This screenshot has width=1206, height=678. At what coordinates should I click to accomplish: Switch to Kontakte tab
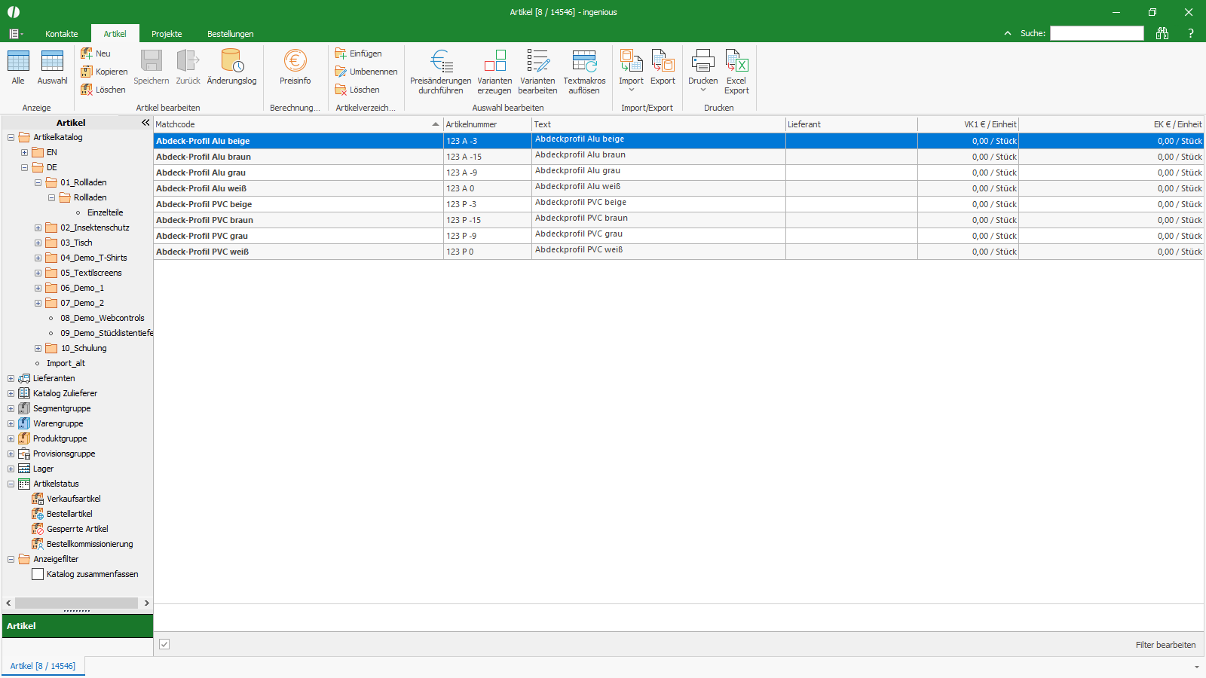click(62, 34)
